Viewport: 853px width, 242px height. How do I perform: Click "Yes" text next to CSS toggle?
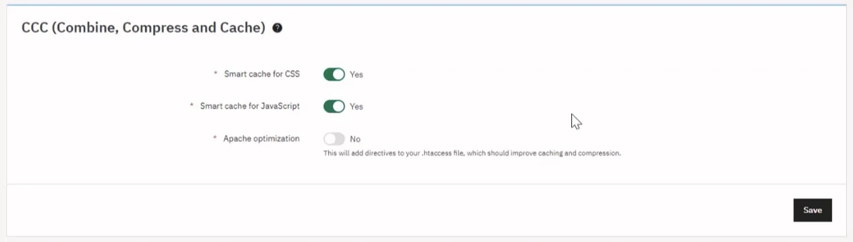(356, 75)
